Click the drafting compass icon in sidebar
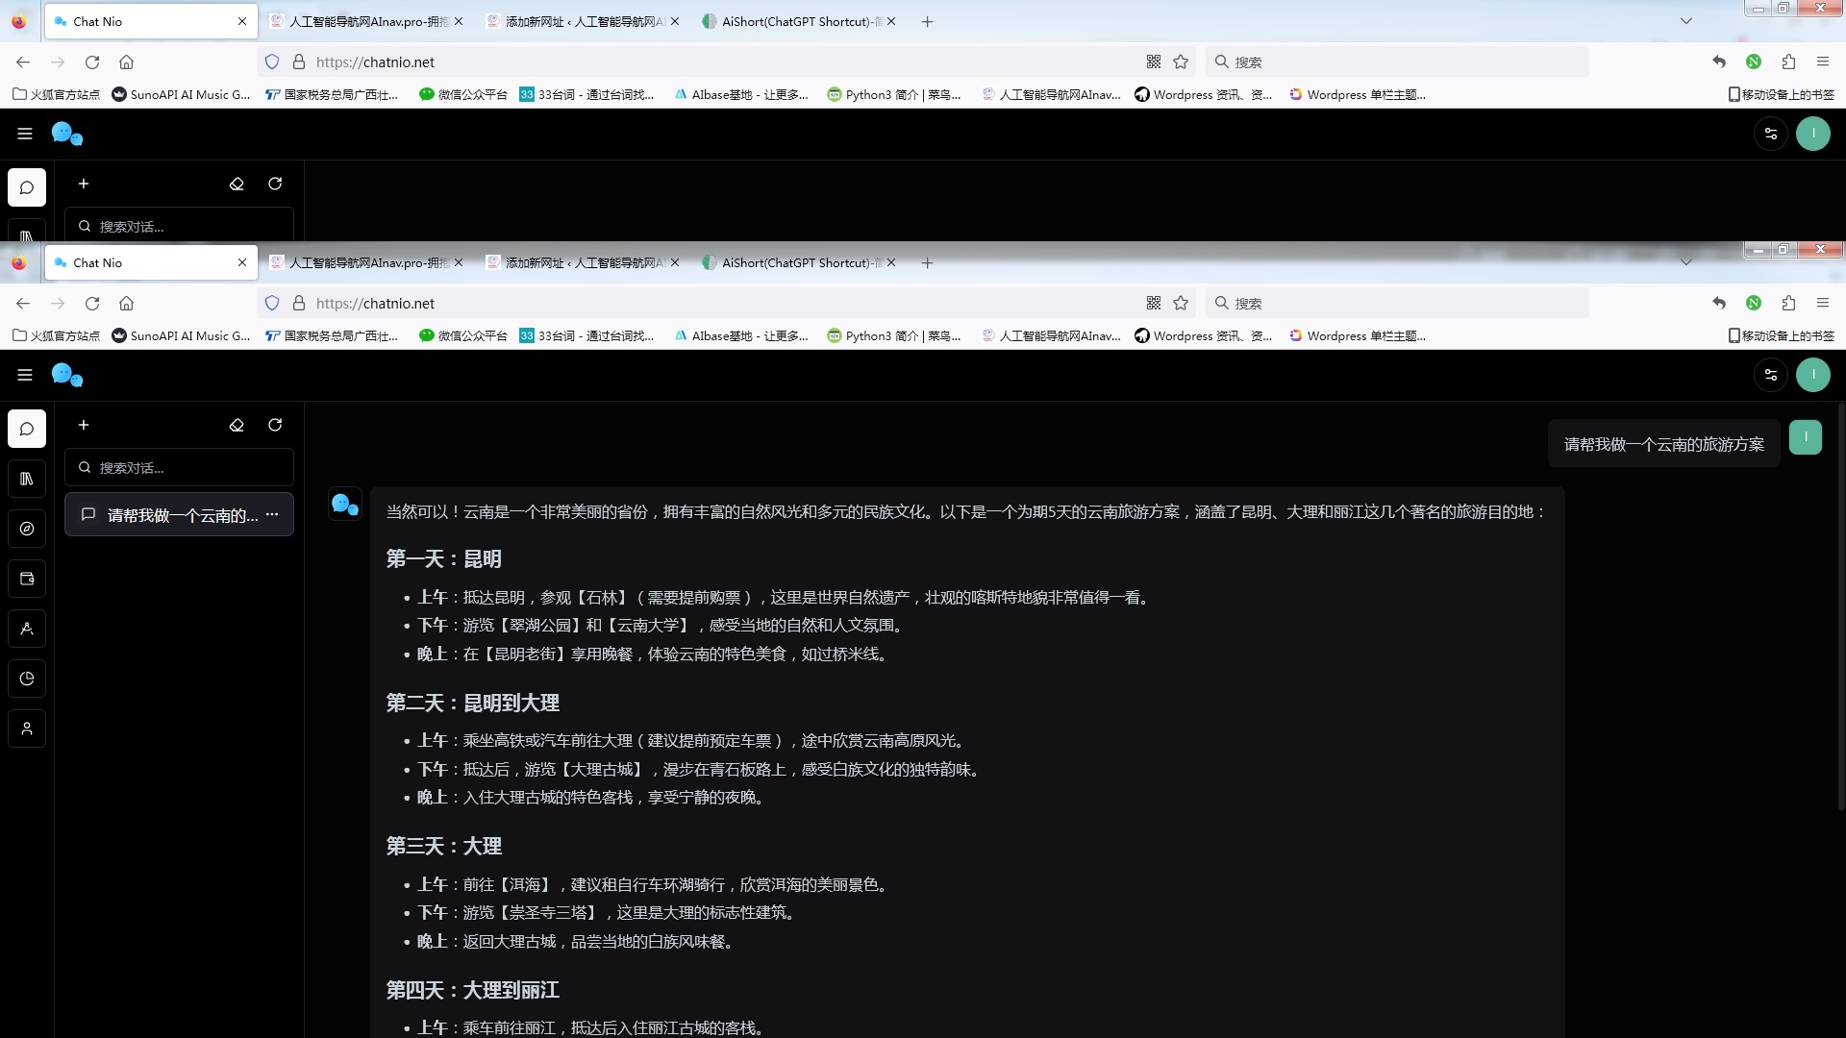This screenshot has height=1038, width=1846. tap(27, 629)
